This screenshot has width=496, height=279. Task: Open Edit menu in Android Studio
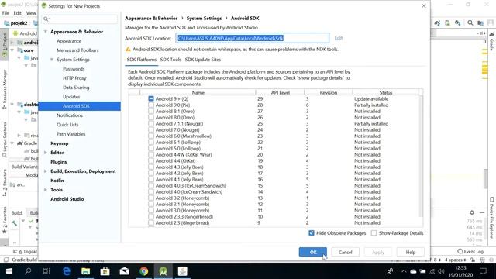[x=17, y=13]
